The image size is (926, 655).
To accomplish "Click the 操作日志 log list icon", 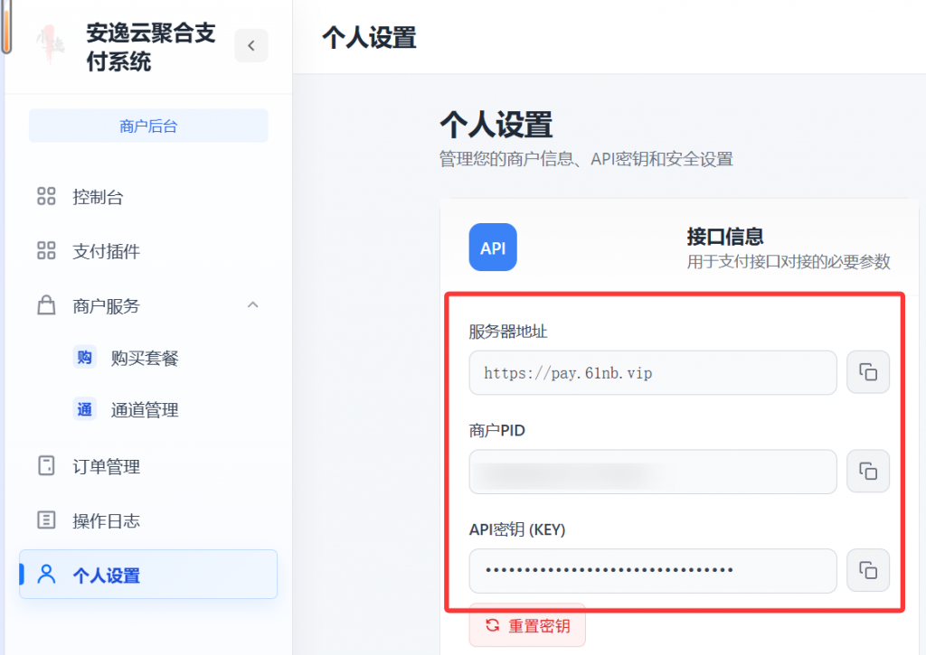I will tap(46, 520).
